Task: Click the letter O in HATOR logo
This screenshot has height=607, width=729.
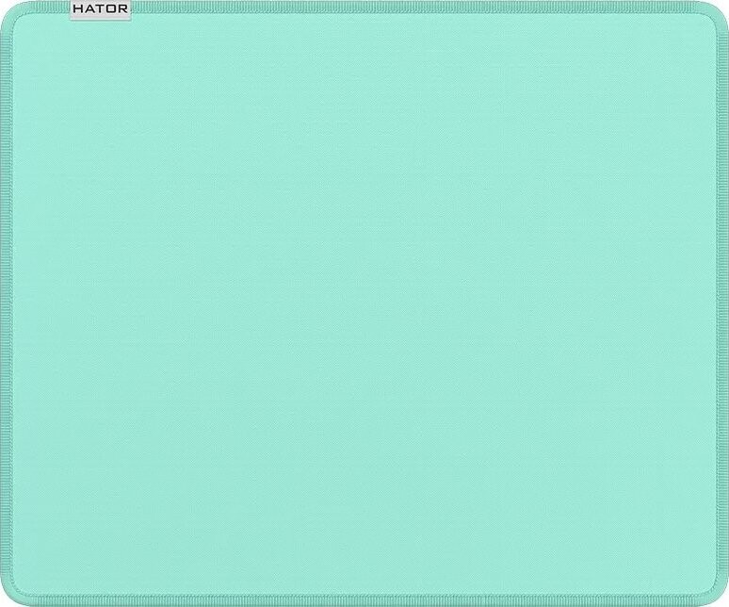Action: (x=111, y=10)
